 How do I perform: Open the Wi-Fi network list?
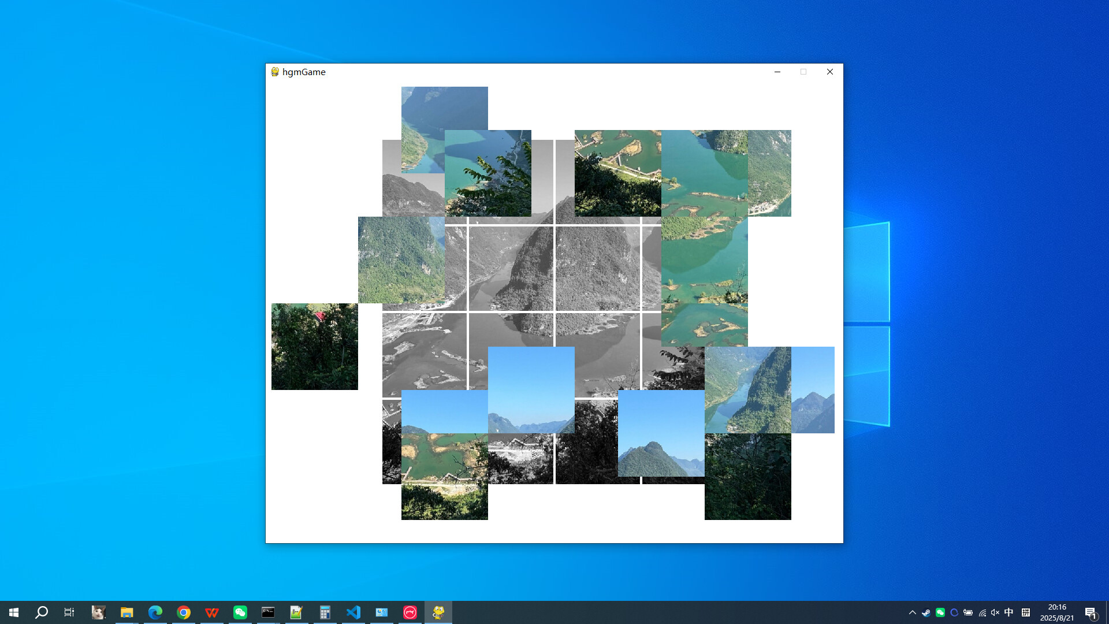[x=982, y=612]
